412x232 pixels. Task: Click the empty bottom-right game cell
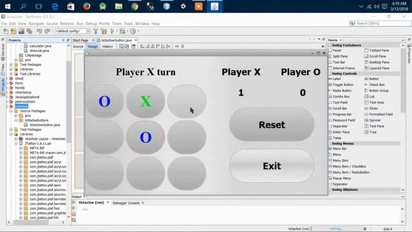(187, 173)
